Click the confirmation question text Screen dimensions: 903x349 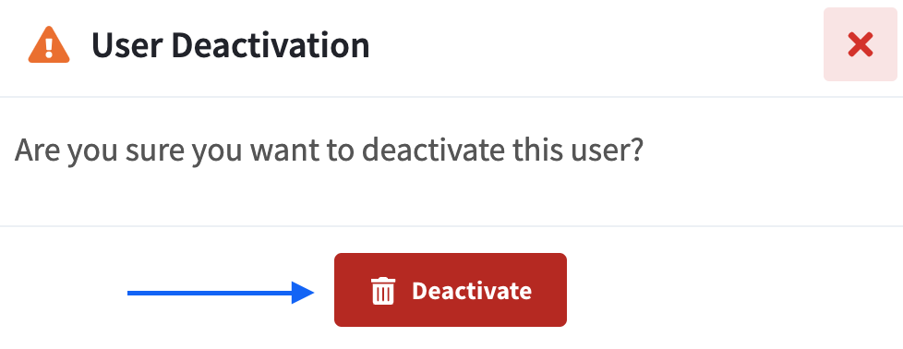click(x=329, y=150)
